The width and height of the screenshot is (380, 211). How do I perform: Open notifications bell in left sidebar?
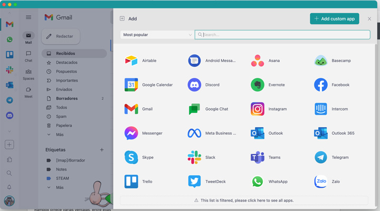click(9, 187)
